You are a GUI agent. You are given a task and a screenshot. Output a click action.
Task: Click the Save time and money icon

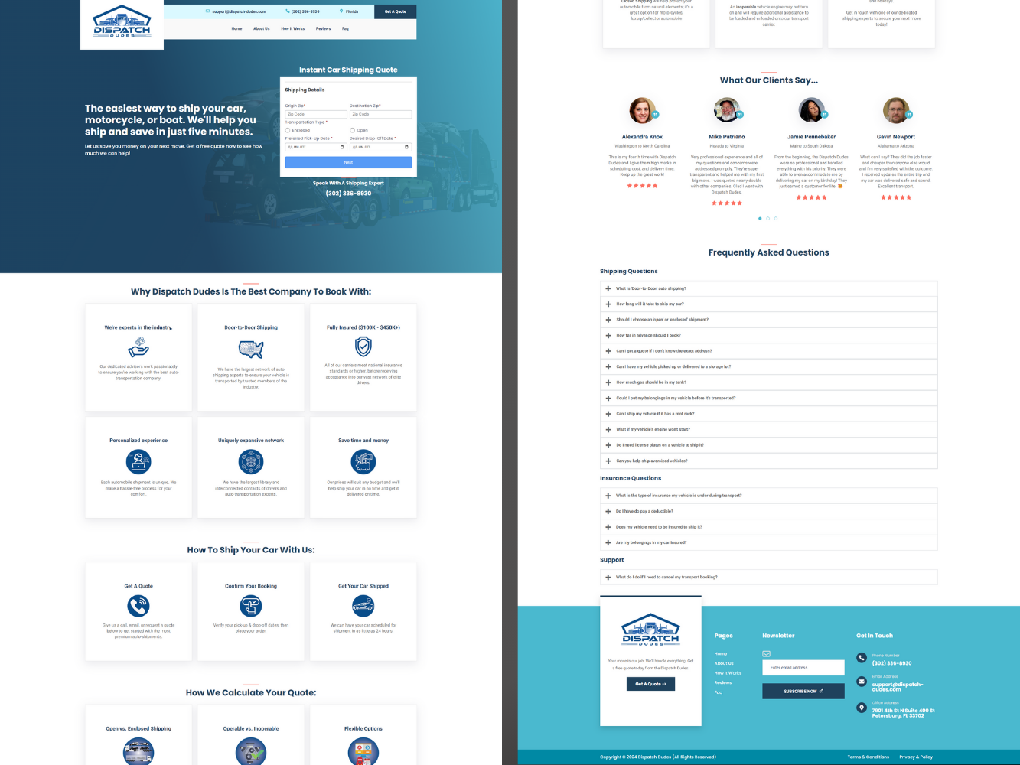click(363, 461)
